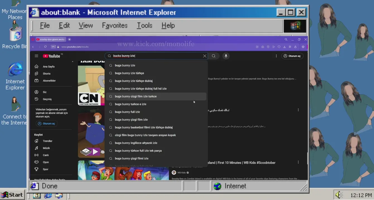Click into the YouTube search input field
The height and width of the screenshot is (200, 374).
(x=156, y=56)
